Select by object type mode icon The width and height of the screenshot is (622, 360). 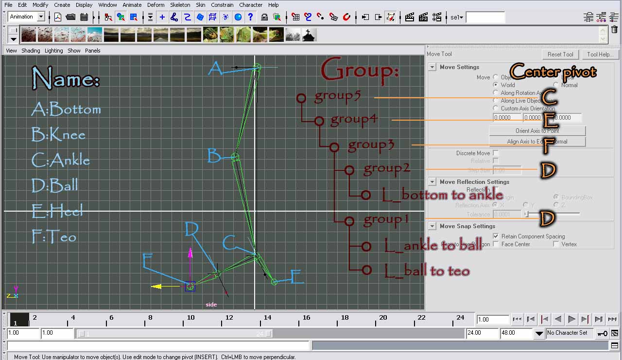(121, 17)
